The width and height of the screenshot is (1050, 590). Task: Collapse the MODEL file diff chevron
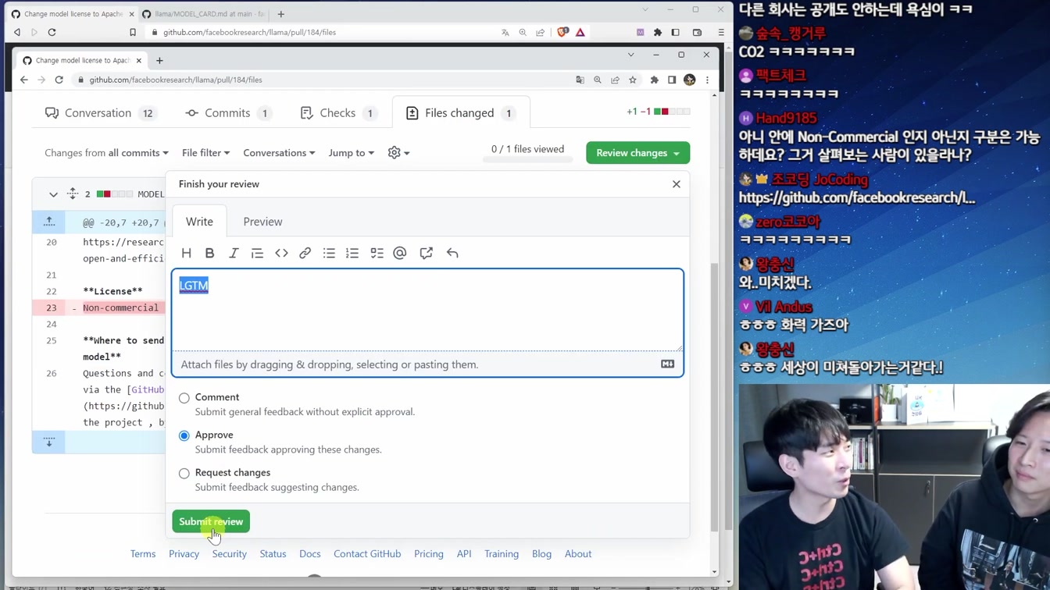(53, 194)
